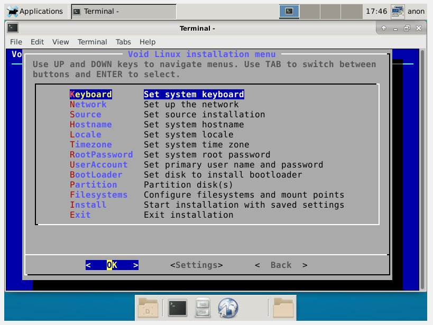Click the network connection tray icon

click(398, 12)
